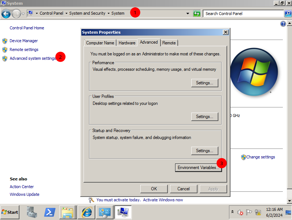The image size is (292, 220).
Task: Open the Action Center flag icon in tray
Action: click(249, 212)
